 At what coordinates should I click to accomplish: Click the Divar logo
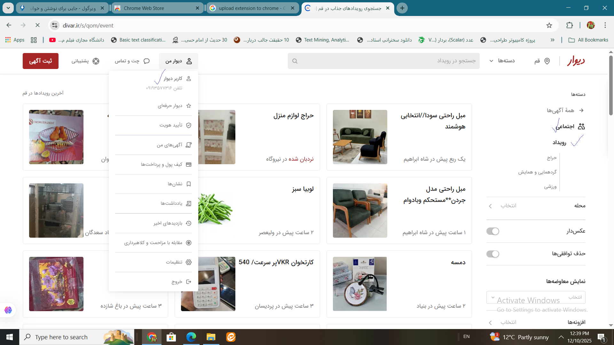[x=576, y=61]
